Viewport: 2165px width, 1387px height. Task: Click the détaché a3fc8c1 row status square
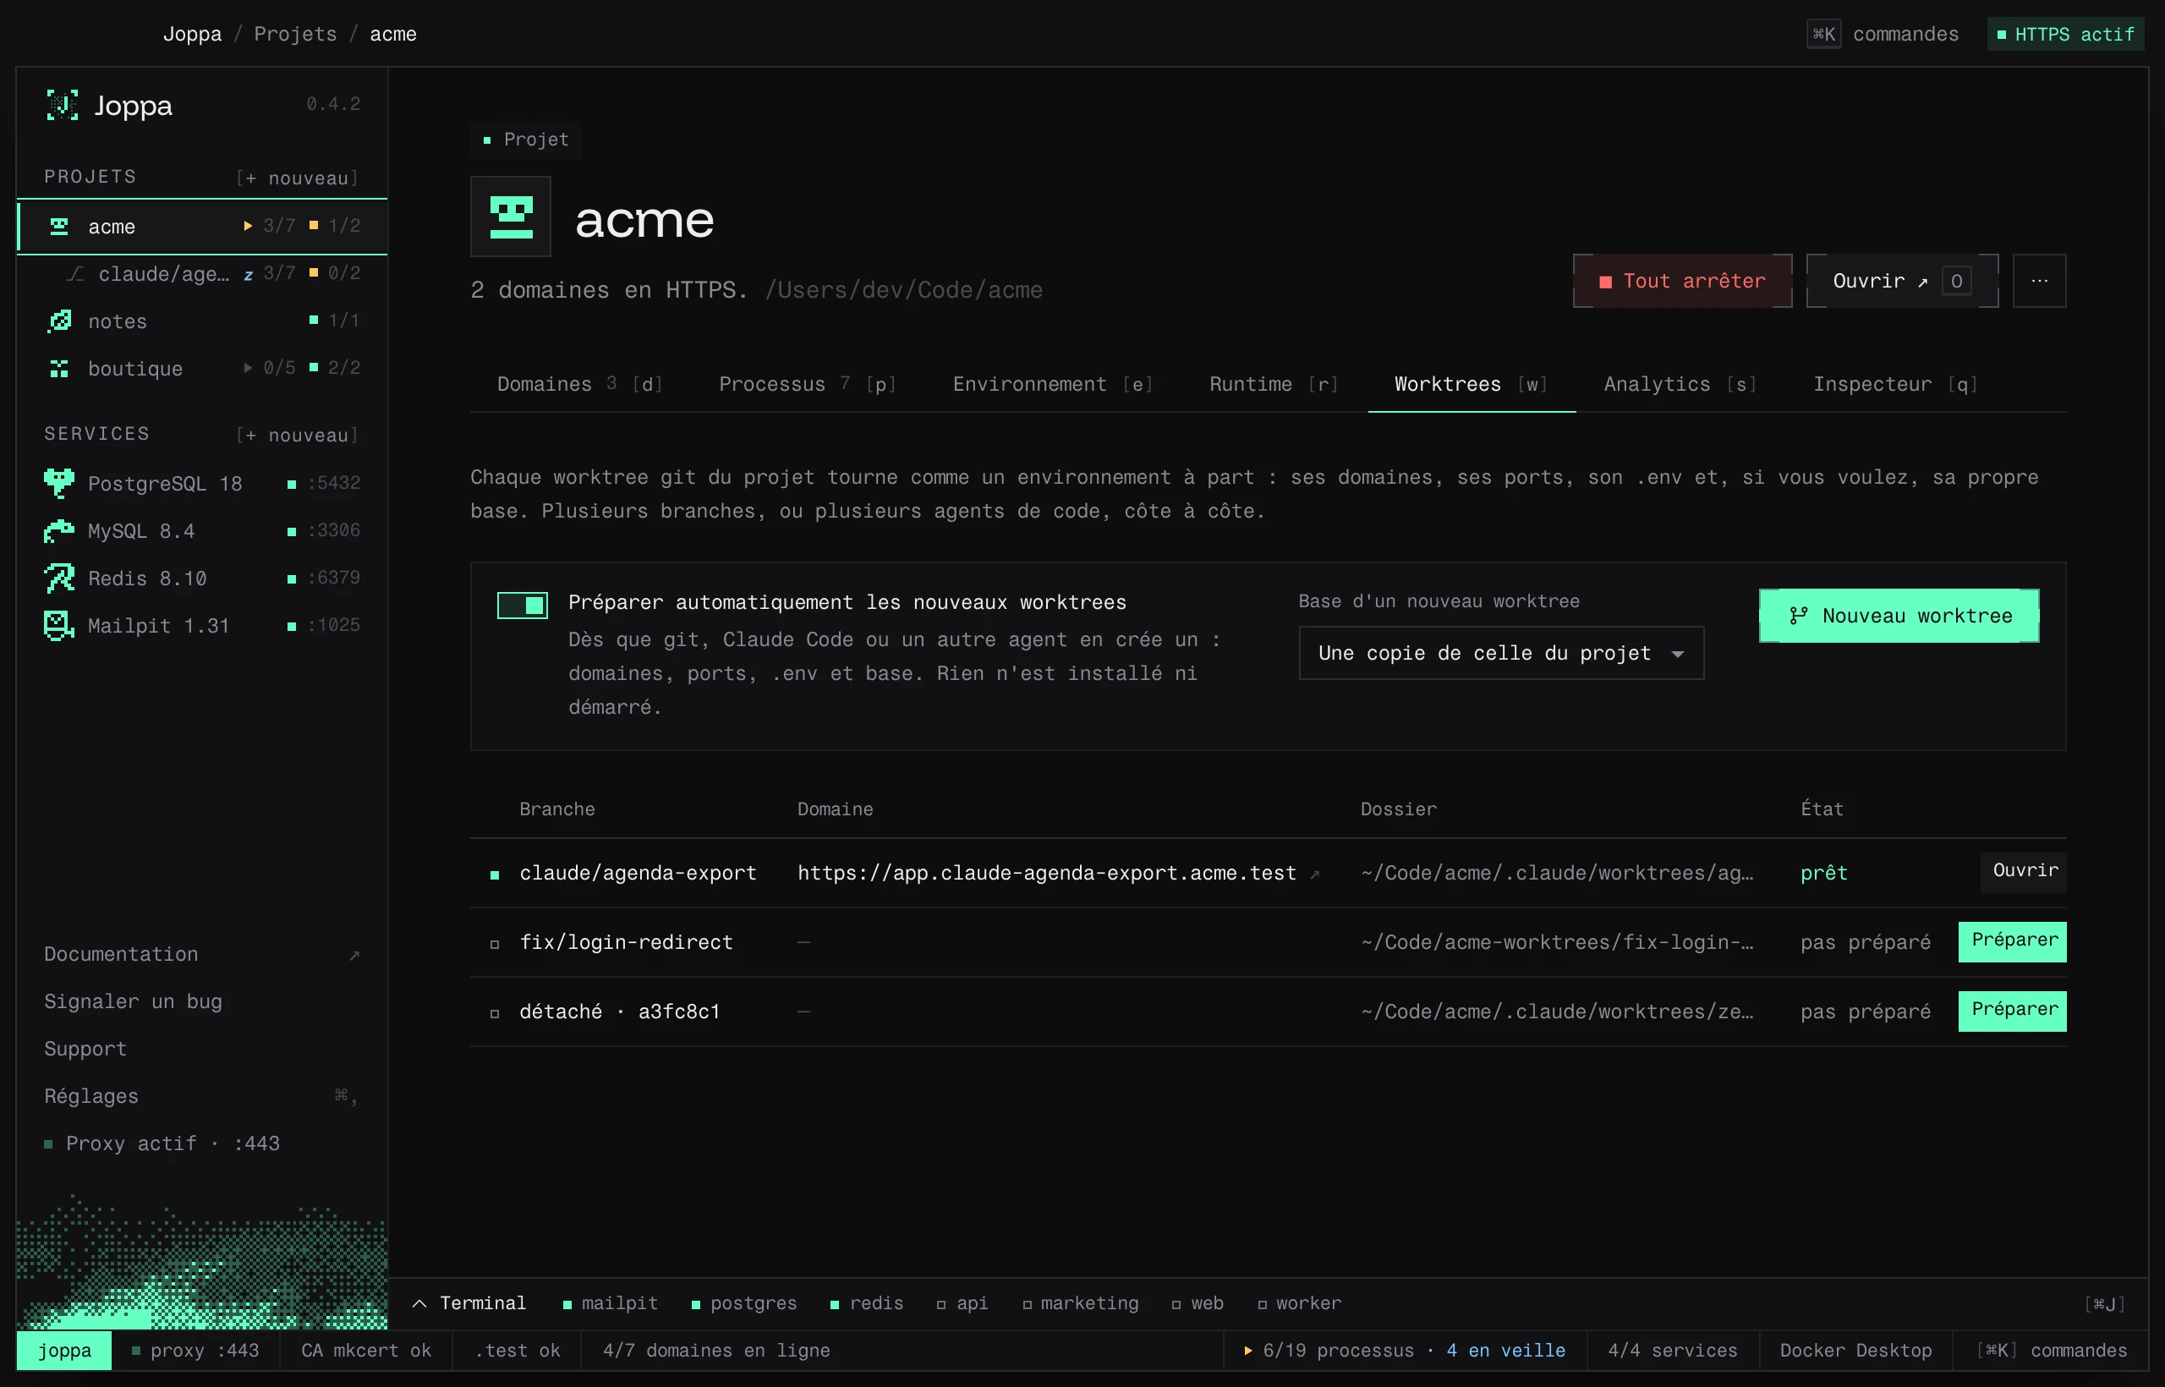[x=495, y=1013]
